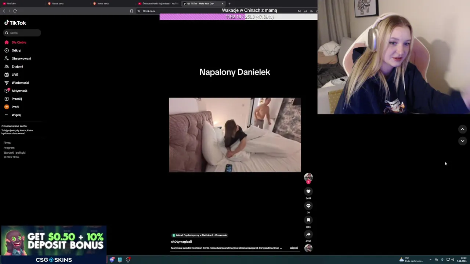This screenshot has width=470, height=264.
Task: Click the Aktywność icon with red badge
Action: point(7,91)
